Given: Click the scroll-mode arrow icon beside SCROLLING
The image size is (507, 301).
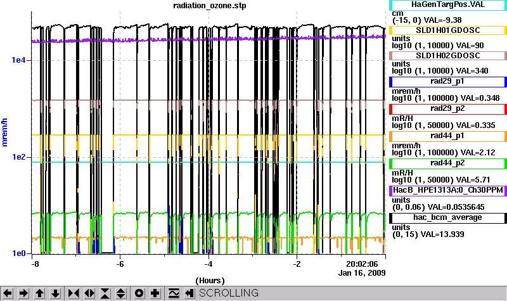Looking at the screenshot, I should pos(189,293).
